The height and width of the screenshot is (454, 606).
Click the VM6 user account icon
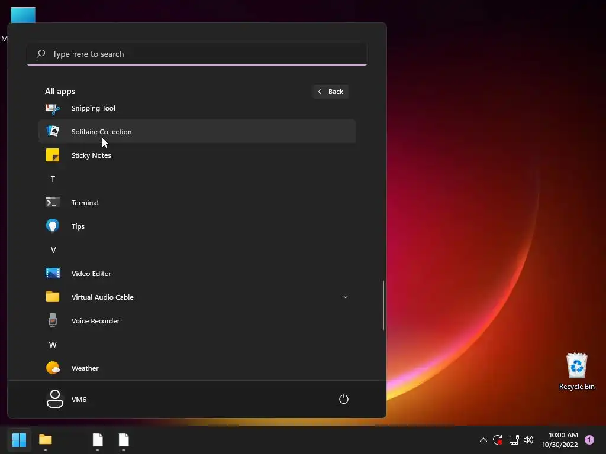click(x=55, y=399)
